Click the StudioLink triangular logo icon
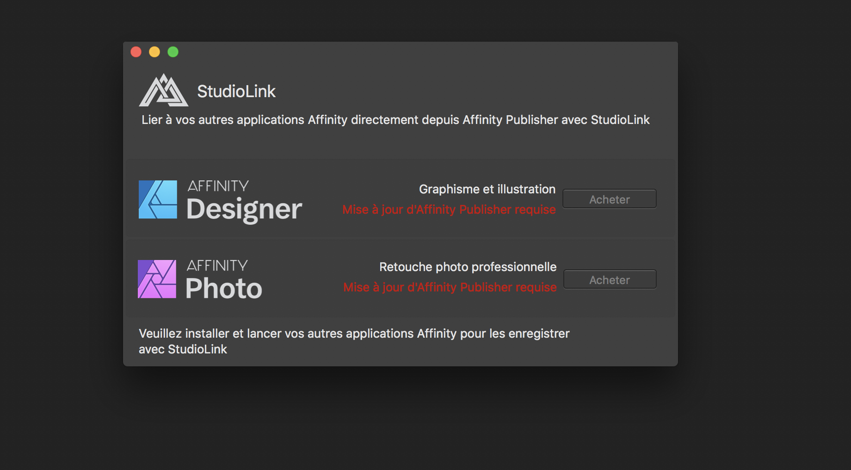The width and height of the screenshot is (851, 470). click(164, 90)
